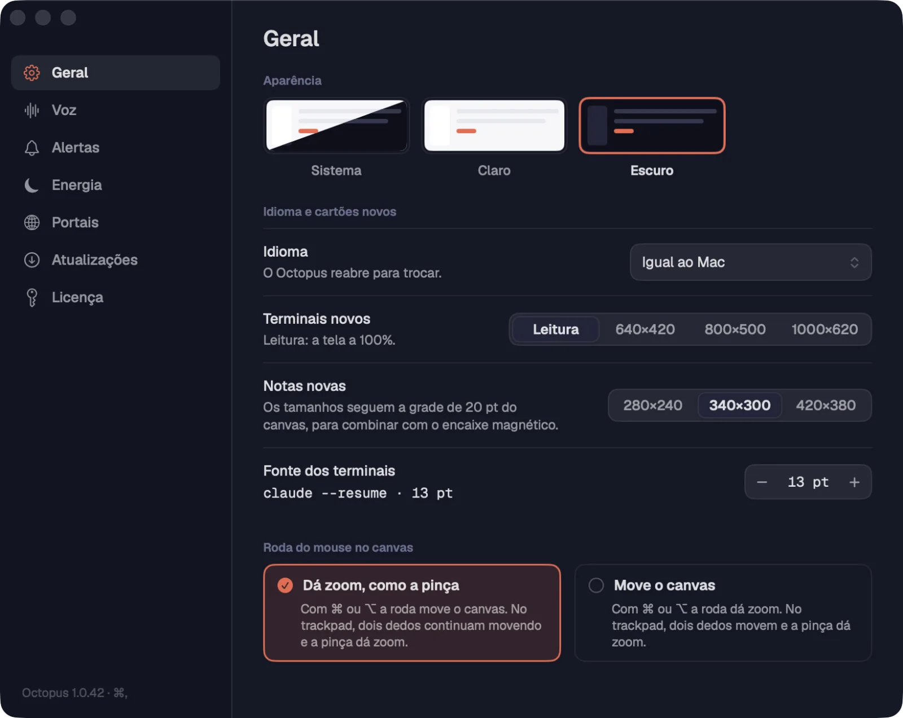Pick the Sistema appearance thumbnail
Image resolution: width=903 pixels, height=718 pixels.
[336, 126]
